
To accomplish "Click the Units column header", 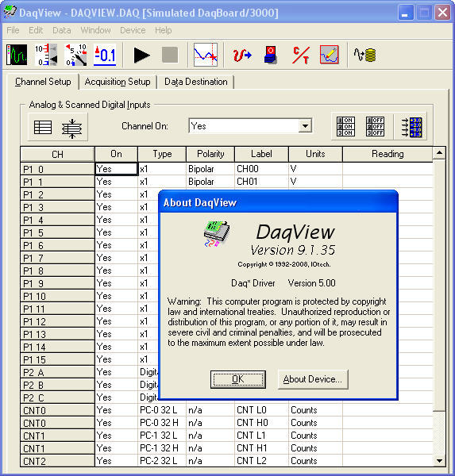I will pos(315,154).
